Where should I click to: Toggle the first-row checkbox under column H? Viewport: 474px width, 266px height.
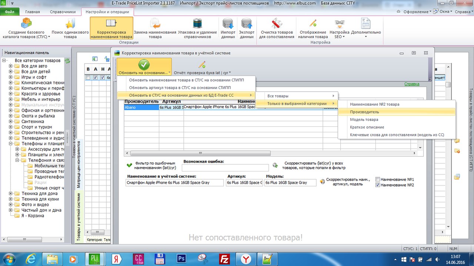click(103, 78)
